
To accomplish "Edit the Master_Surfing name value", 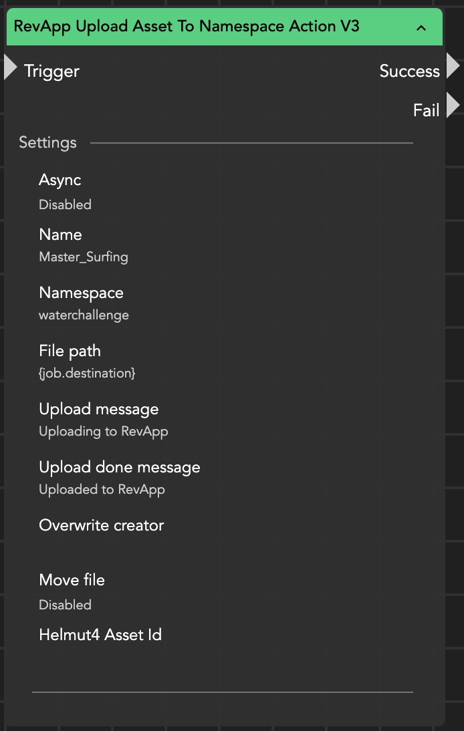I will tap(84, 257).
